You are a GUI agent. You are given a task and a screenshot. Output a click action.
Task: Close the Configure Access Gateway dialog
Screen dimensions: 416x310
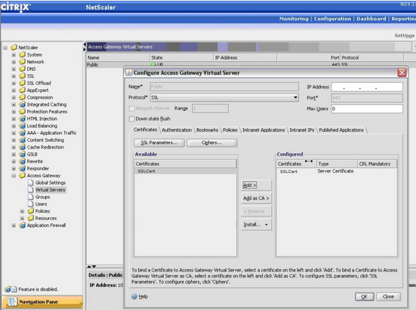point(402,72)
